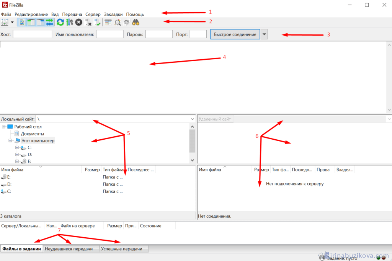
Task: Open the quick connect history dropdown arrow
Action: [264, 34]
